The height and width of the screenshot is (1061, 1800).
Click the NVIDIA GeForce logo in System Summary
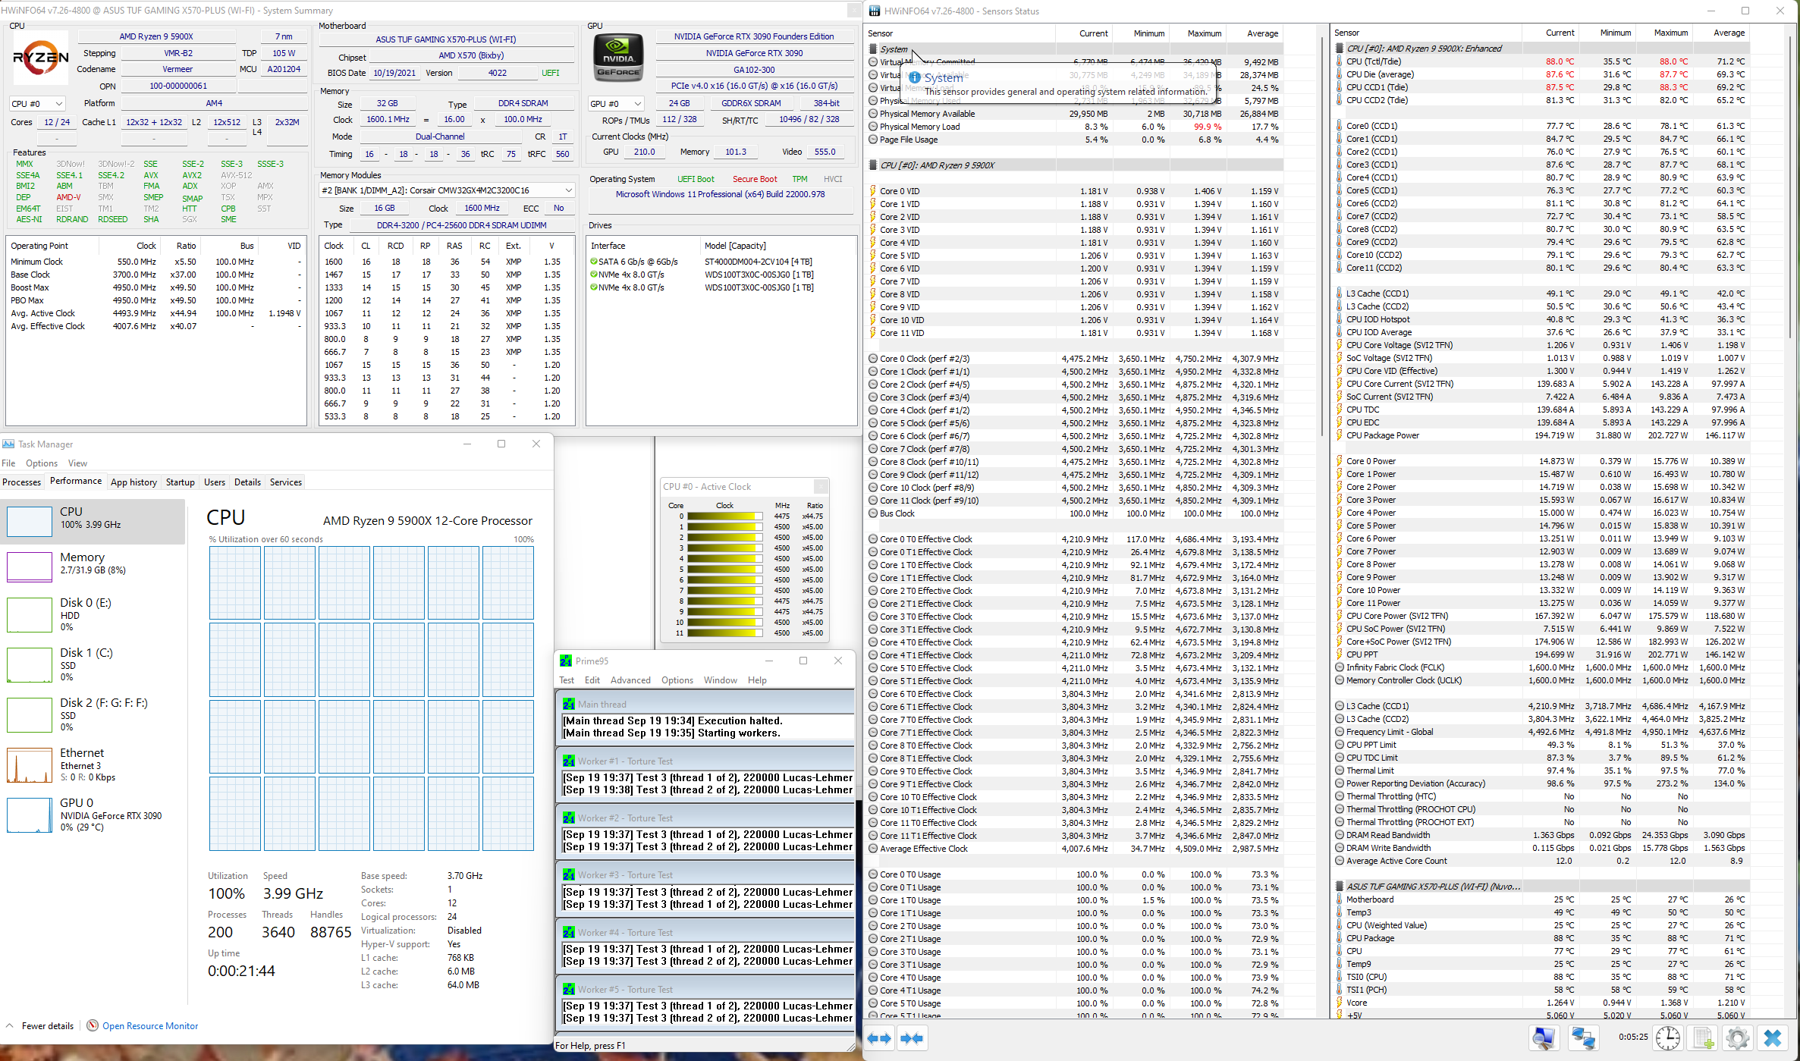[x=618, y=56]
